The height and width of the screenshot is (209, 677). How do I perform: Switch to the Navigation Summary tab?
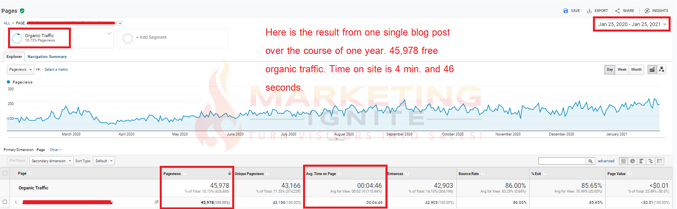pos(47,57)
